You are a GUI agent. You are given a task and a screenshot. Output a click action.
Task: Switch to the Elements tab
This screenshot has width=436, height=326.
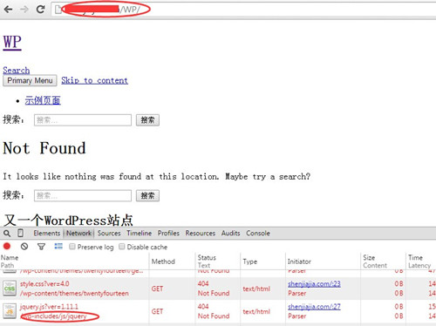point(47,234)
